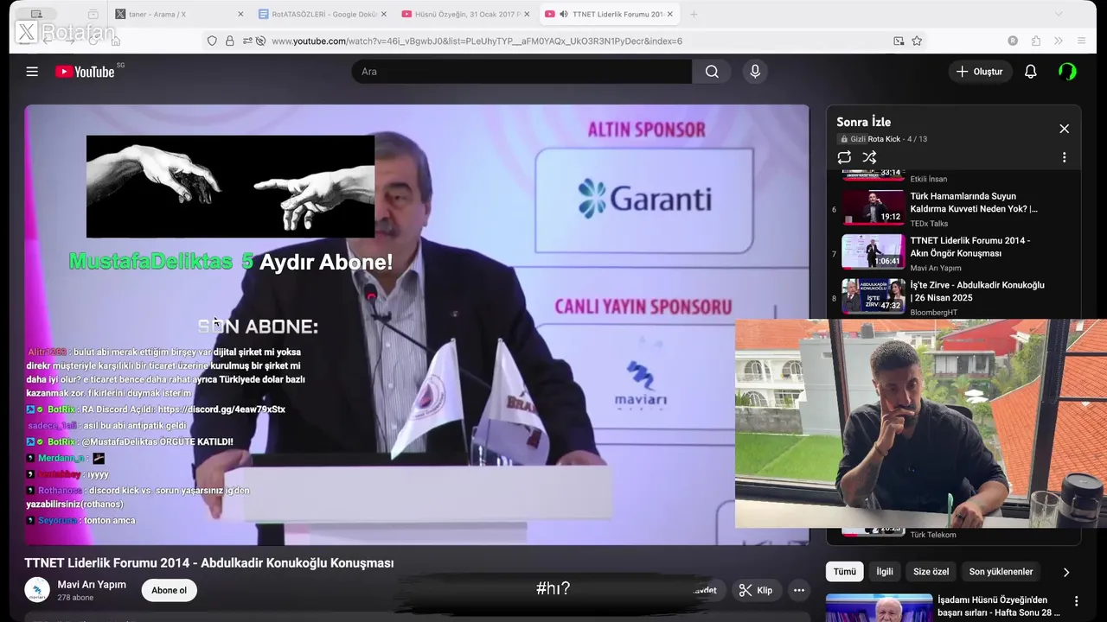
Task: Open the Mavi Arı Yapım channel link
Action: pos(92,585)
